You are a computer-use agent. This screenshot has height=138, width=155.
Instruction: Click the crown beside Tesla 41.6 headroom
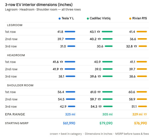(x=62, y=62)
